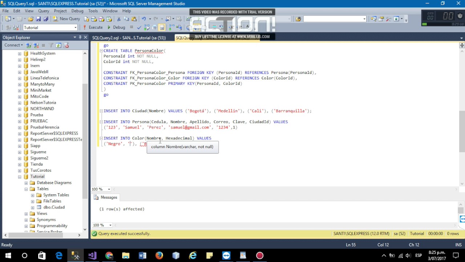Click the Database Engine Query icon

tap(86, 19)
